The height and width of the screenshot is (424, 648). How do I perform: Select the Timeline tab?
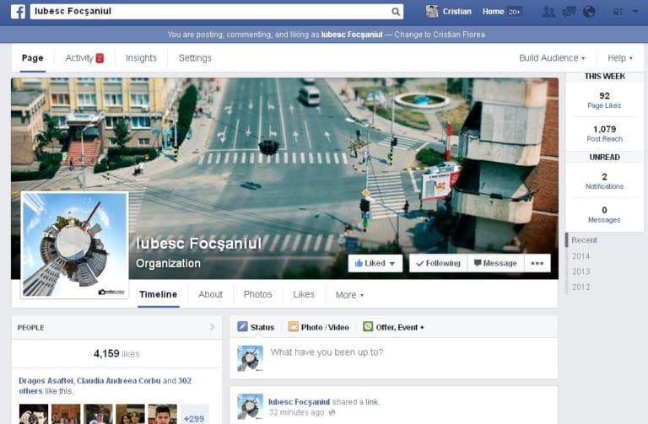[x=159, y=294]
